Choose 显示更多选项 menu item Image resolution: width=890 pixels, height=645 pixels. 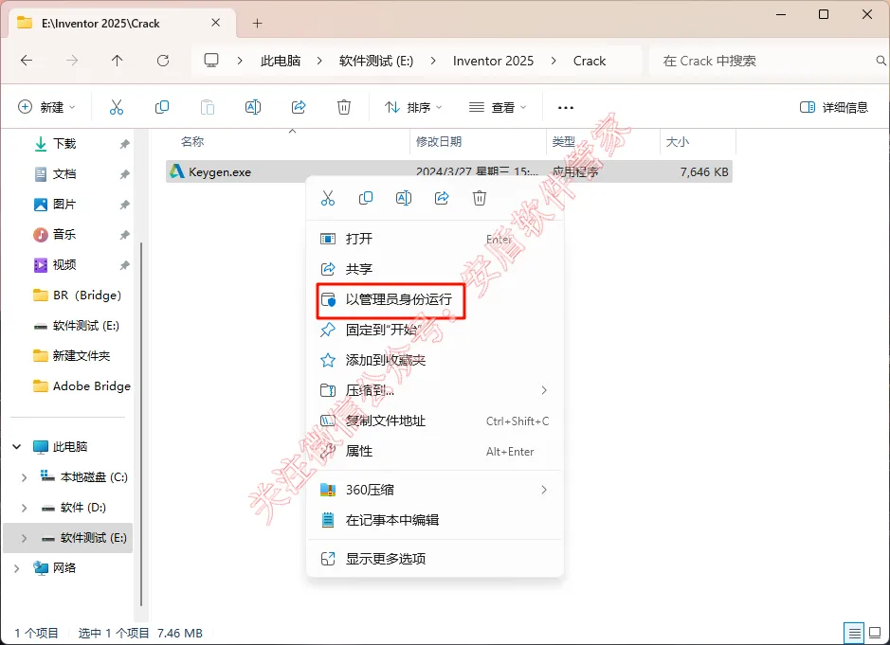pyautogui.click(x=435, y=559)
